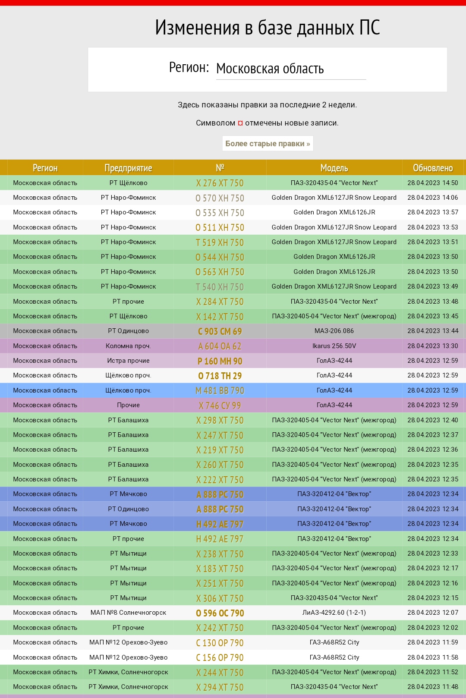Viewport: 466px width, 698px height.
Task: Click the Модель column header
Action: (x=334, y=168)
